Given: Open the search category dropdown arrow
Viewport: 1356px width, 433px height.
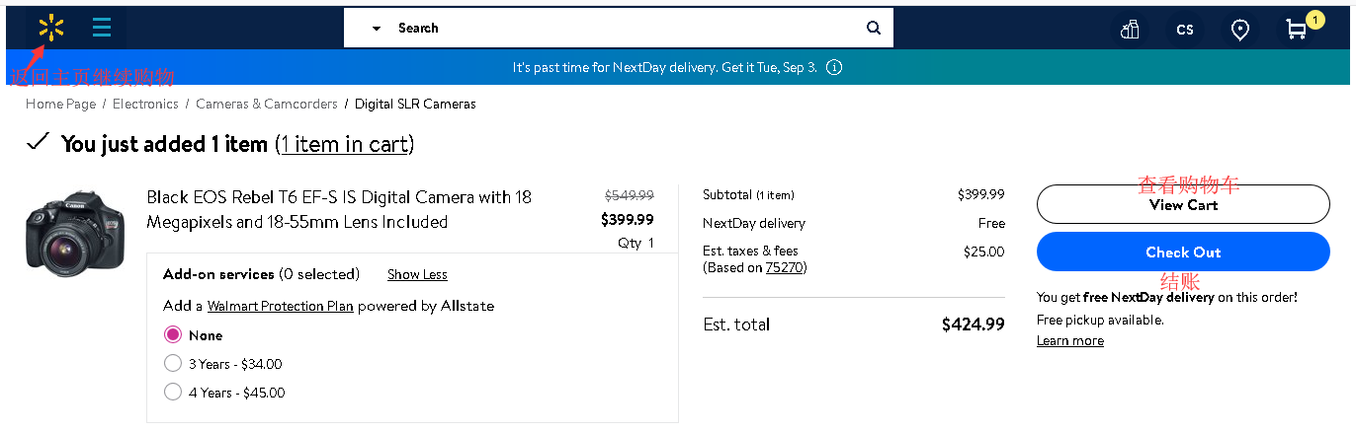Looking at the screenshot, I should point(377,29).
